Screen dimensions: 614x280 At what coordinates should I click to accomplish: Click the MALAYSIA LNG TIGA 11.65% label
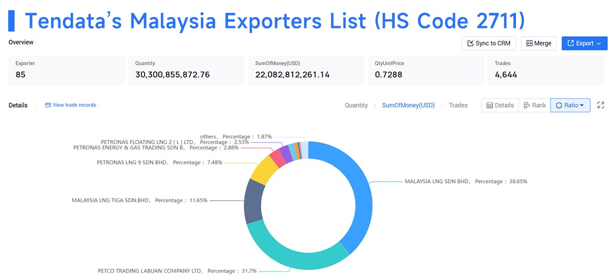pos(139,200)
